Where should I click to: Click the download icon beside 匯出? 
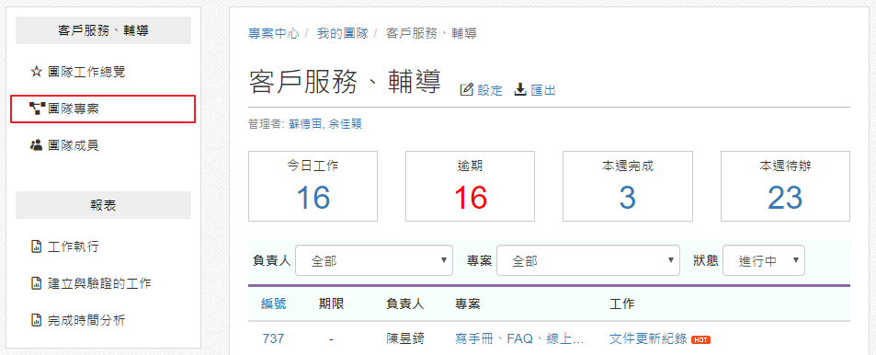click(520, 89)
